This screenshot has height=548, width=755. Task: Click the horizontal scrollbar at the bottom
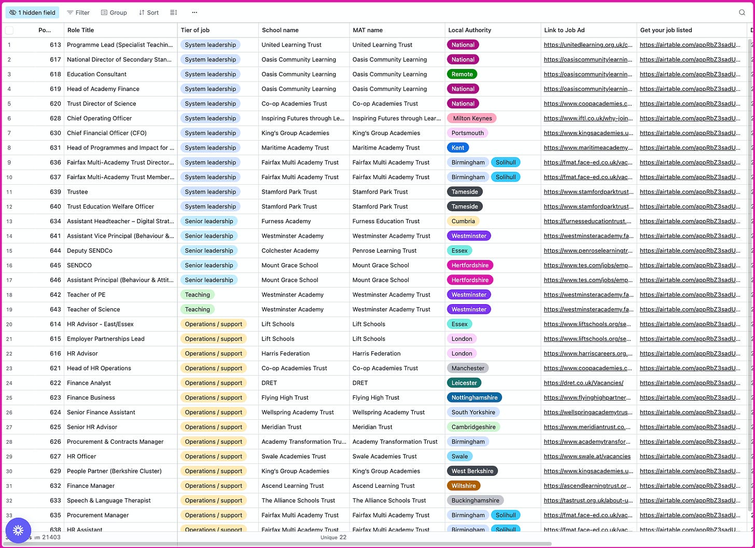(x=277, y=544)
